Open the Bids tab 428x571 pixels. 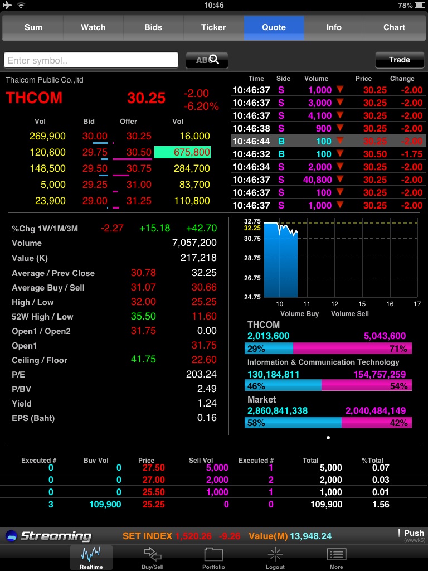[153, 27]
